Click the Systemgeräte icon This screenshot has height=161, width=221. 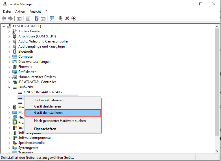pyautogui.click(x=15, y=148)
